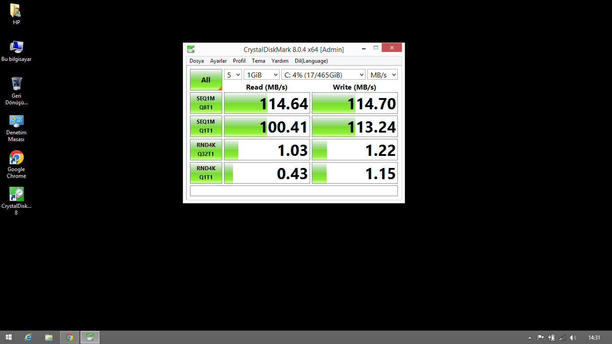The width and height of the screenshot is (612, 344).
Task: Open the Tema menu
Action: pos(259,61)
